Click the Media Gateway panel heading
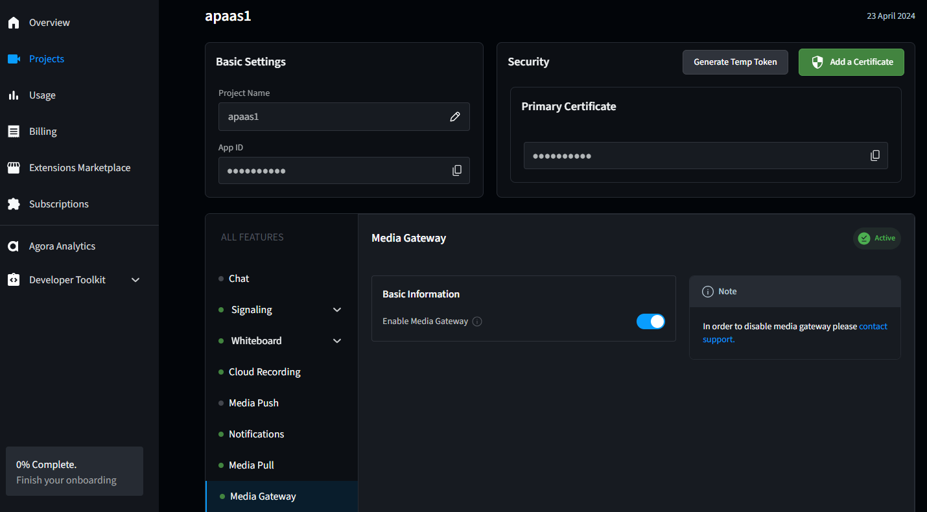The height and width of the screenshot is (512, 927). click(409, 238)
